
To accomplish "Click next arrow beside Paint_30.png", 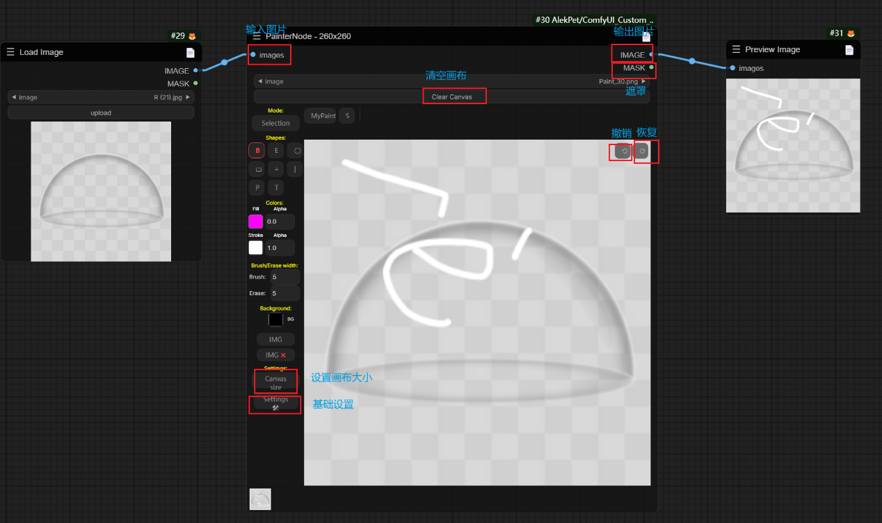I will (643, 81).
